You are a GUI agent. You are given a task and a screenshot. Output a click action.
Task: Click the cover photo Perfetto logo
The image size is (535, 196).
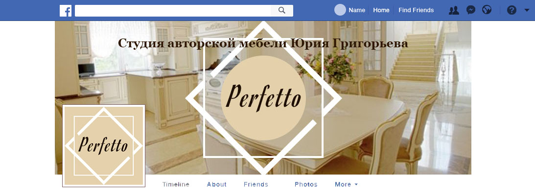263,98
